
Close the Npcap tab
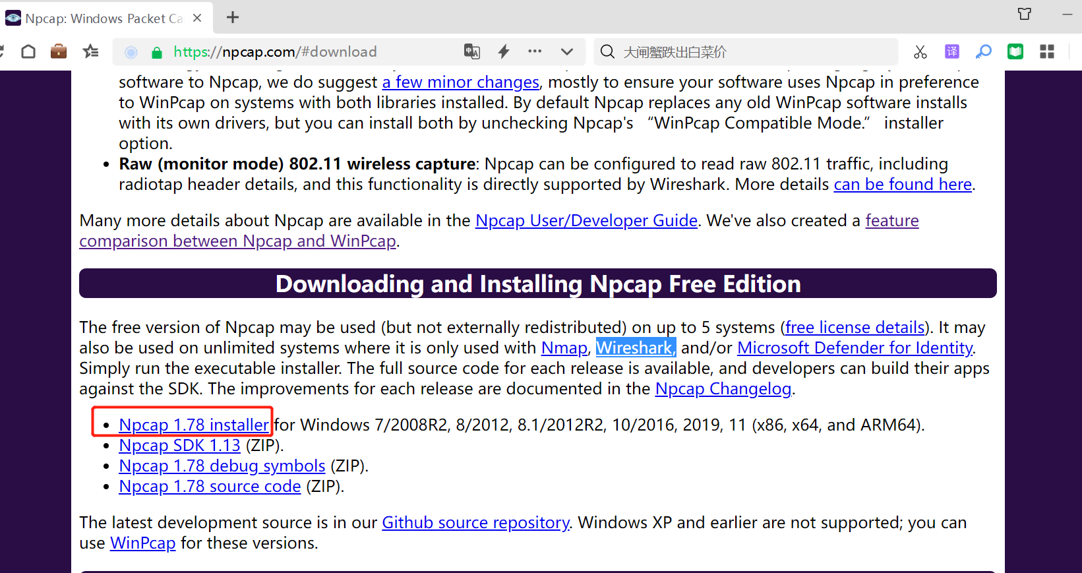tap(197, 18)
